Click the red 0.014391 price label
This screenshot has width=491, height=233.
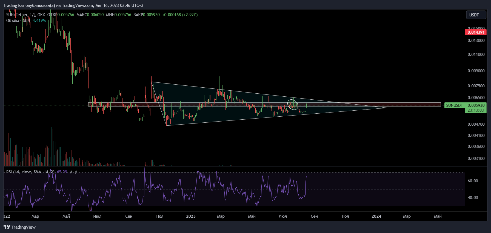[476, 32]
